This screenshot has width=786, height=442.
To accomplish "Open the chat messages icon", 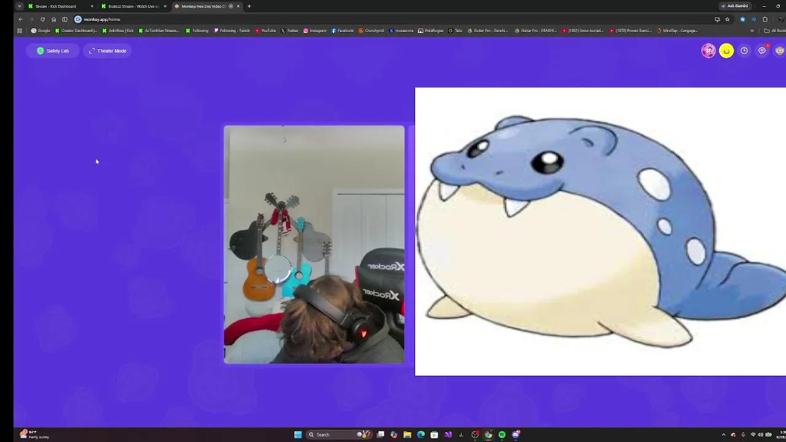I will (762, 51).
